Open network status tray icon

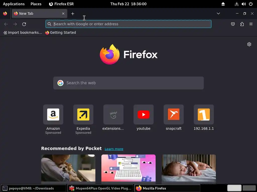click(x=236, y=4)
